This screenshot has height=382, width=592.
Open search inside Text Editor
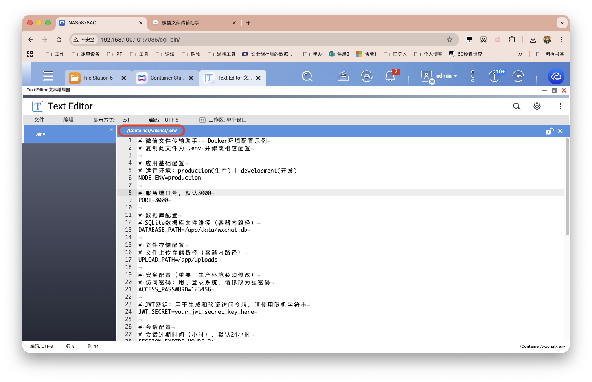(517, 106)
